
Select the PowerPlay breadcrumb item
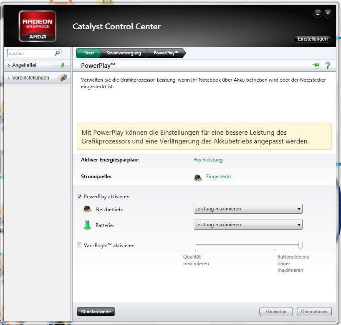pyautogui.click(x=166, y=53)
